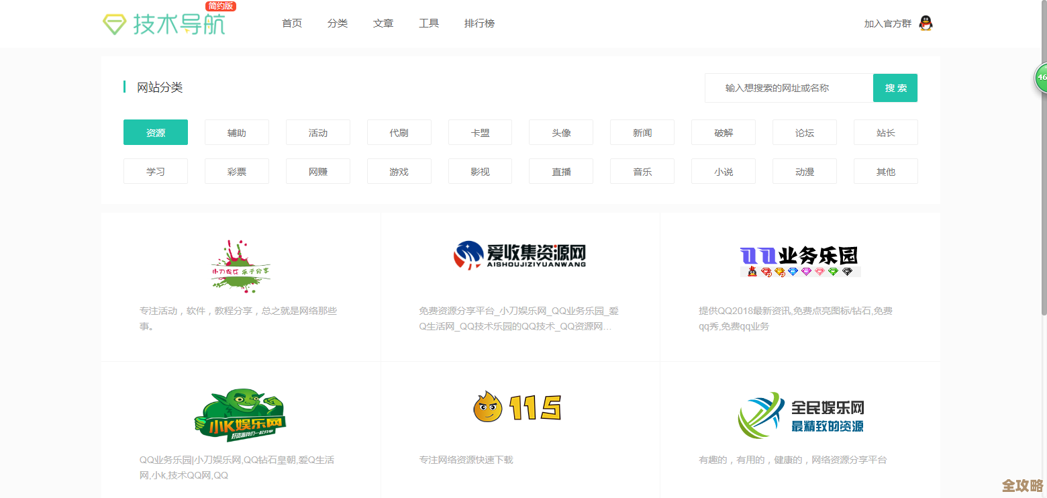Select the 辅助 category filter
This screenshot has width=1047, height=498.
click(236, 132)
